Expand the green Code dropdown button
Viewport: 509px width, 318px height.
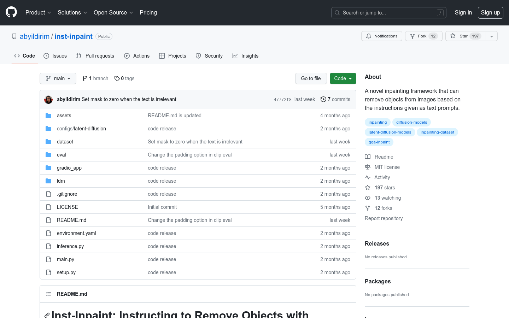tap(343, 78)
